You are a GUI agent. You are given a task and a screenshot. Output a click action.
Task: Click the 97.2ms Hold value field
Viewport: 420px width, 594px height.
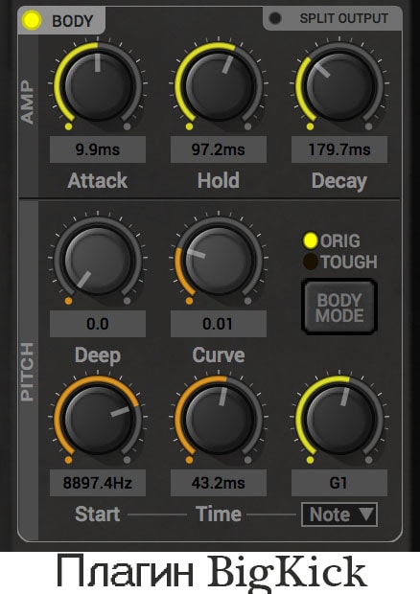(219, 149)
